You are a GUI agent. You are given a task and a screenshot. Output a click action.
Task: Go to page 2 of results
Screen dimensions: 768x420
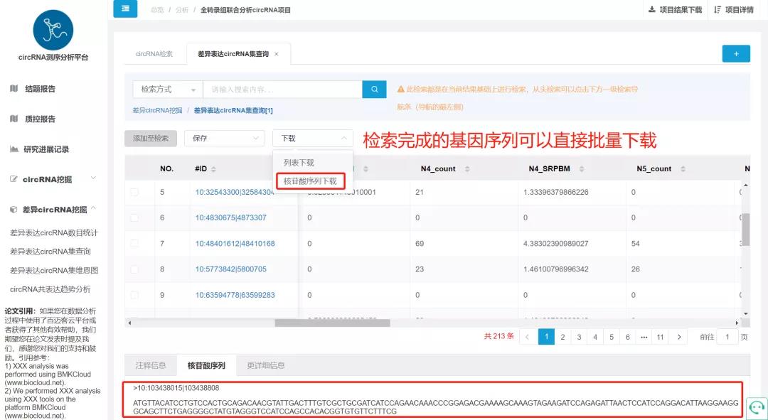(x=562, y=337)
